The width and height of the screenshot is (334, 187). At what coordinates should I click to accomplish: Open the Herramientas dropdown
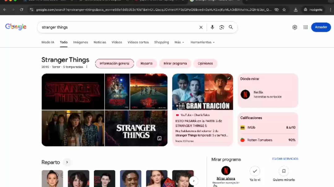[x=203, y=42]
